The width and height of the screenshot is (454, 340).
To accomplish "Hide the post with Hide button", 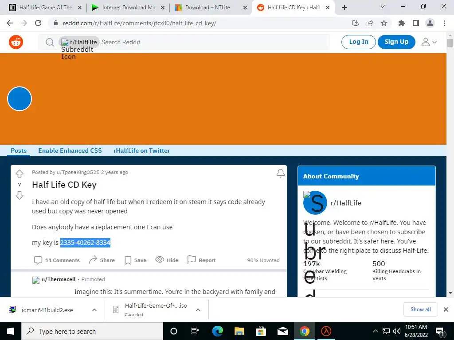I will (x=167, y=260).
